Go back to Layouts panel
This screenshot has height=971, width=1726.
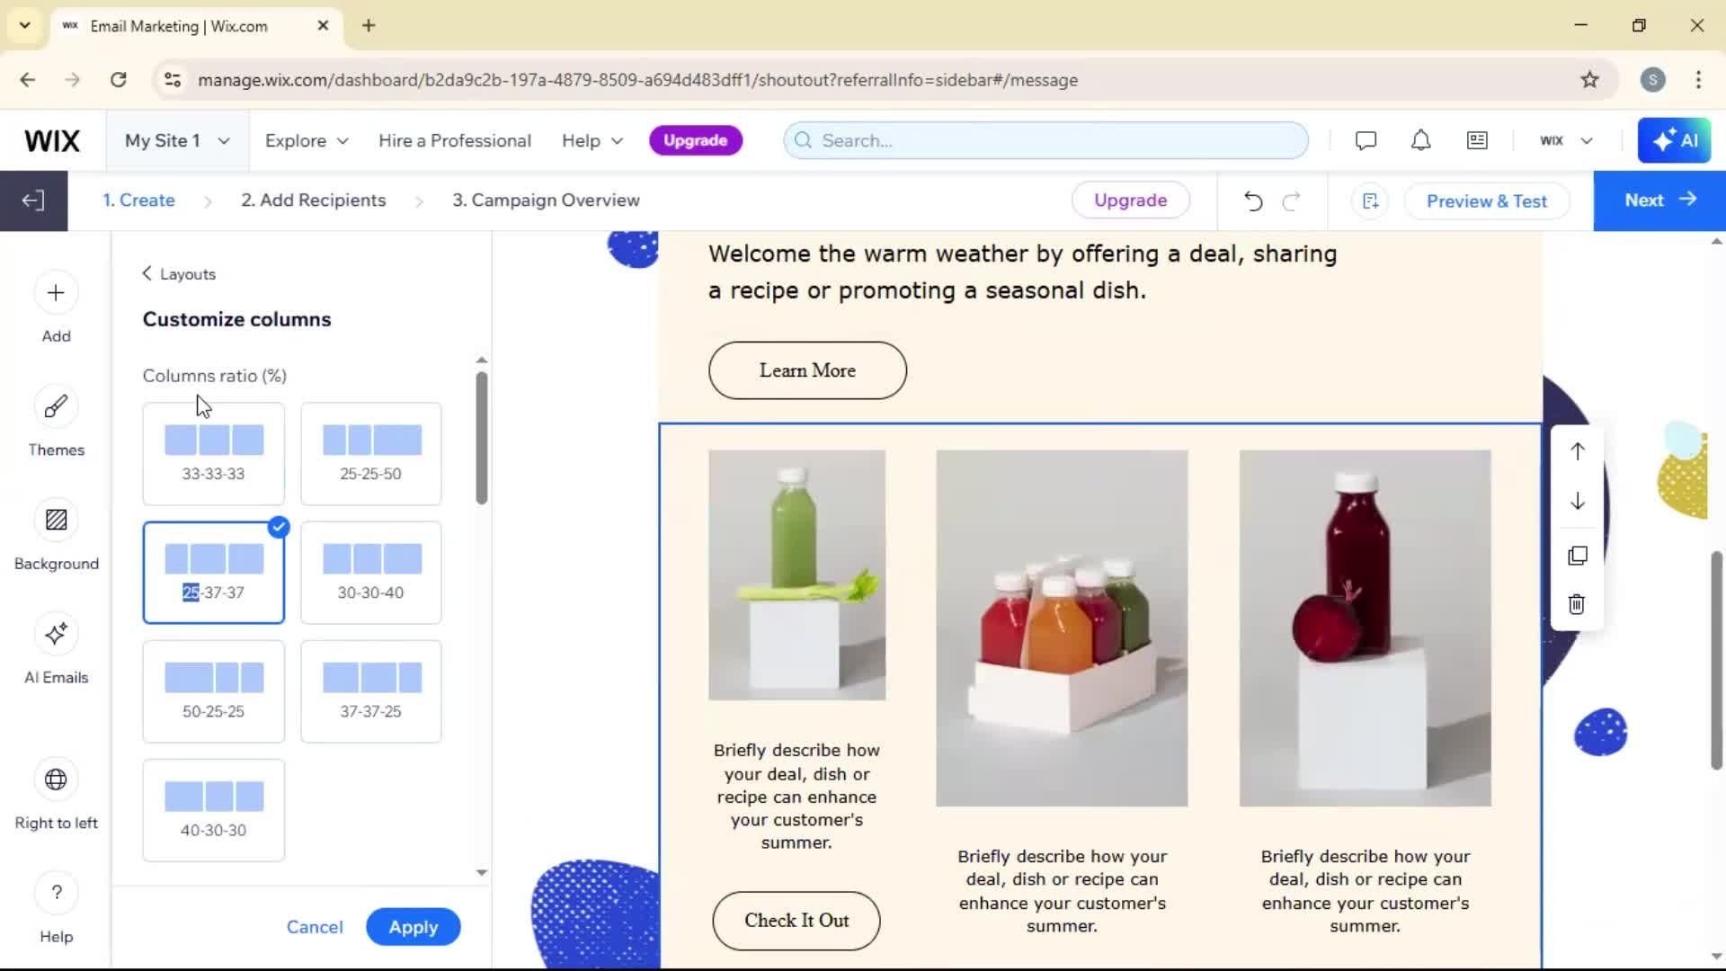coord(179,274)
